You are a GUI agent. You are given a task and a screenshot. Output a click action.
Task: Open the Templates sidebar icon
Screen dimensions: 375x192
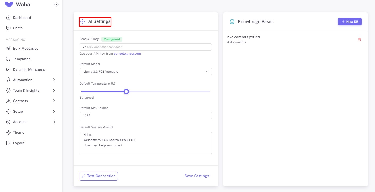tap(8, 59)
